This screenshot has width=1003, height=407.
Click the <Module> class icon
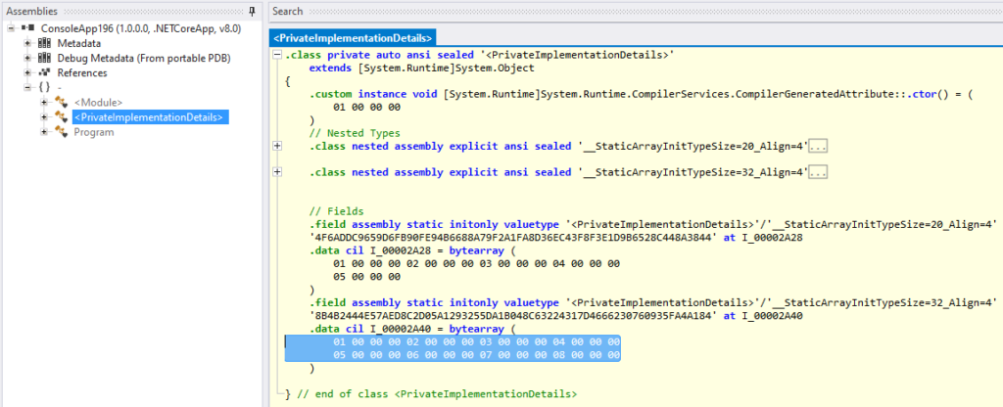pyautogui.click(x=63, y=103)
